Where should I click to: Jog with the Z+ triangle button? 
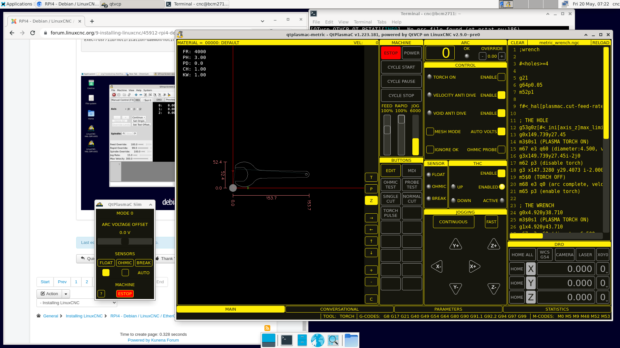click(494, 245)
